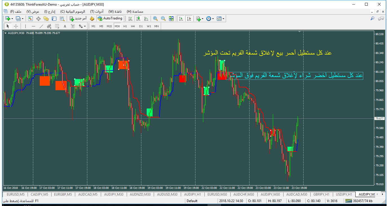This screenshot has height=206, width=388.
Task: Enable chart auto scroll
Action: pyautogui.click(x=181, y=19)
